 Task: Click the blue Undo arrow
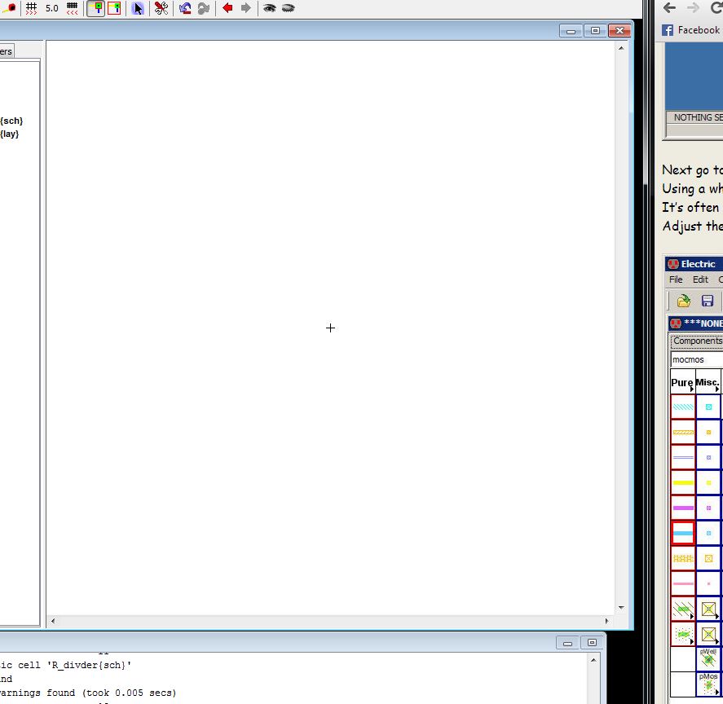coord(185,8)
